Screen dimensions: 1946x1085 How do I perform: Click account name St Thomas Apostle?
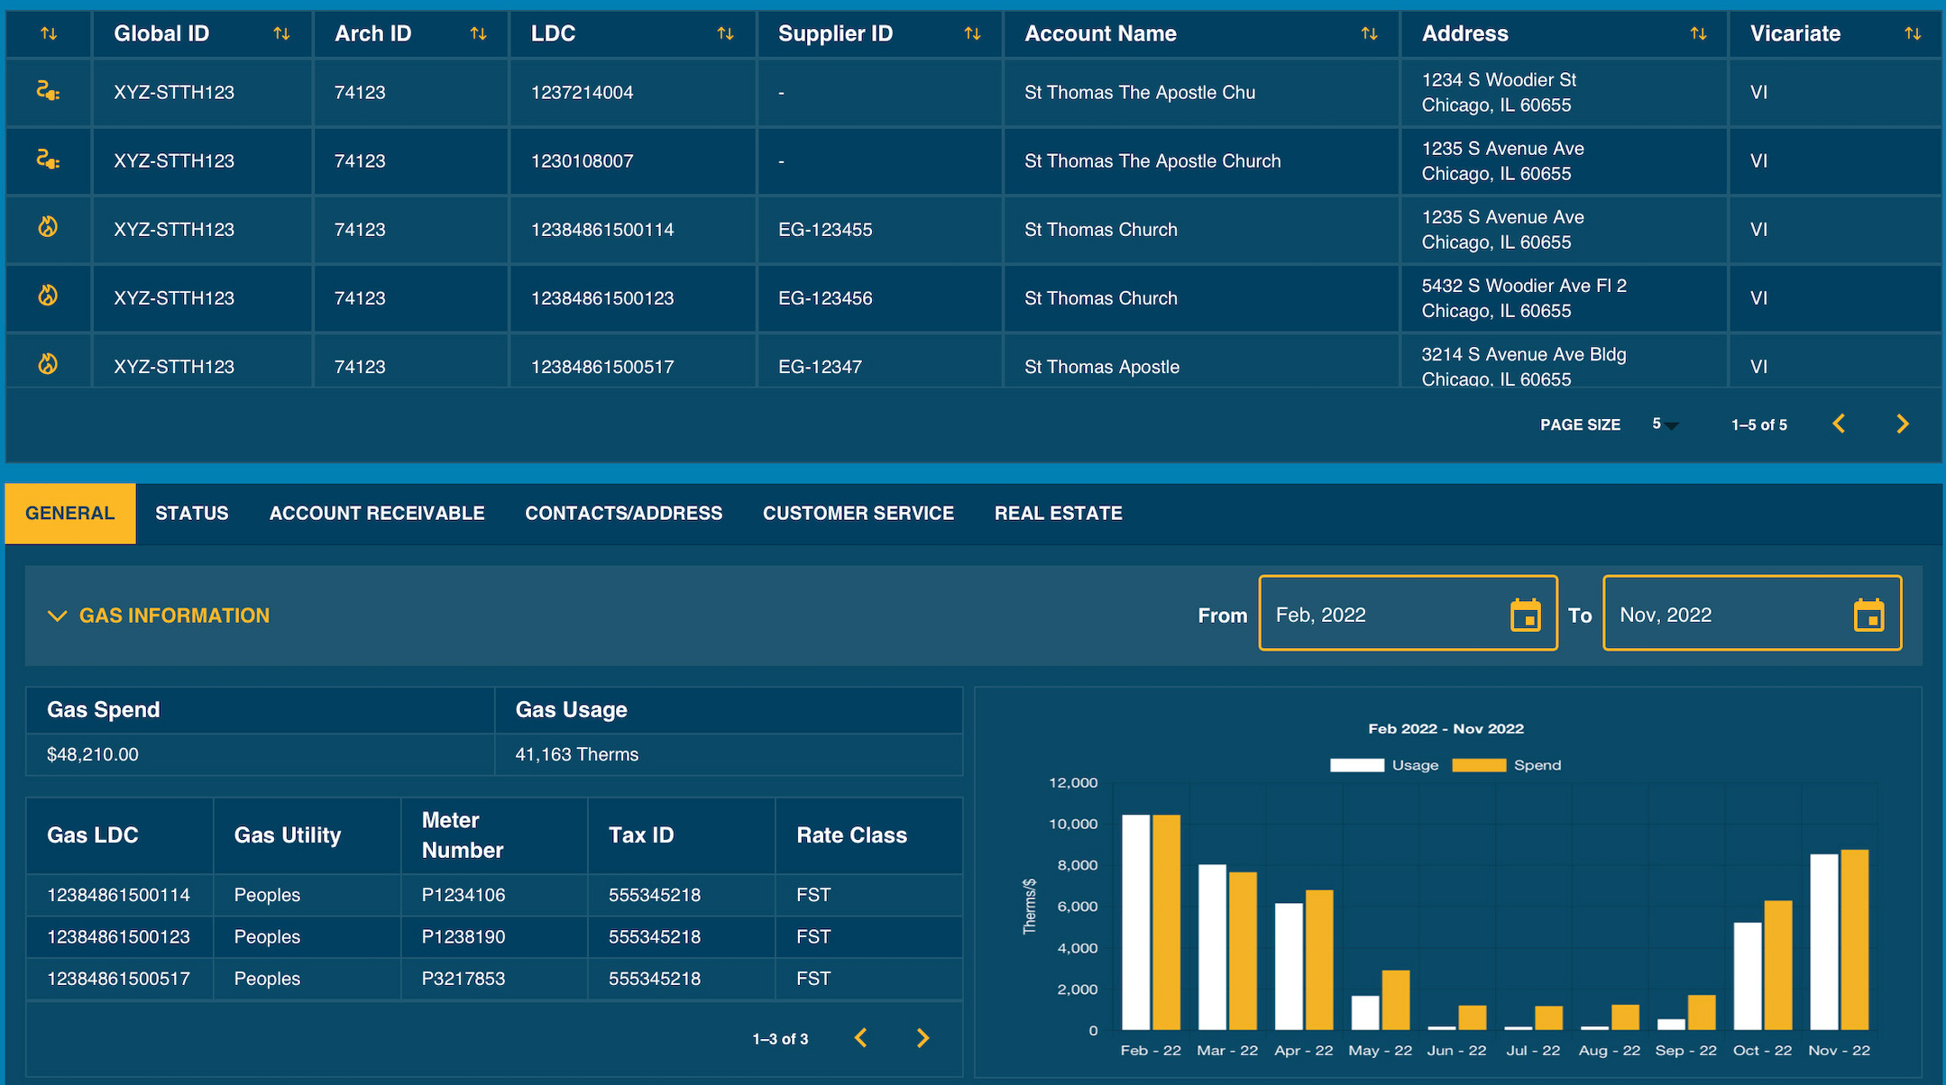tap(1102, 366)
